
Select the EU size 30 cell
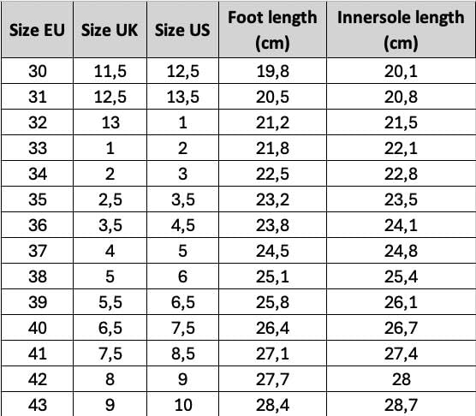pyautogui.click(x=37, y=71)
